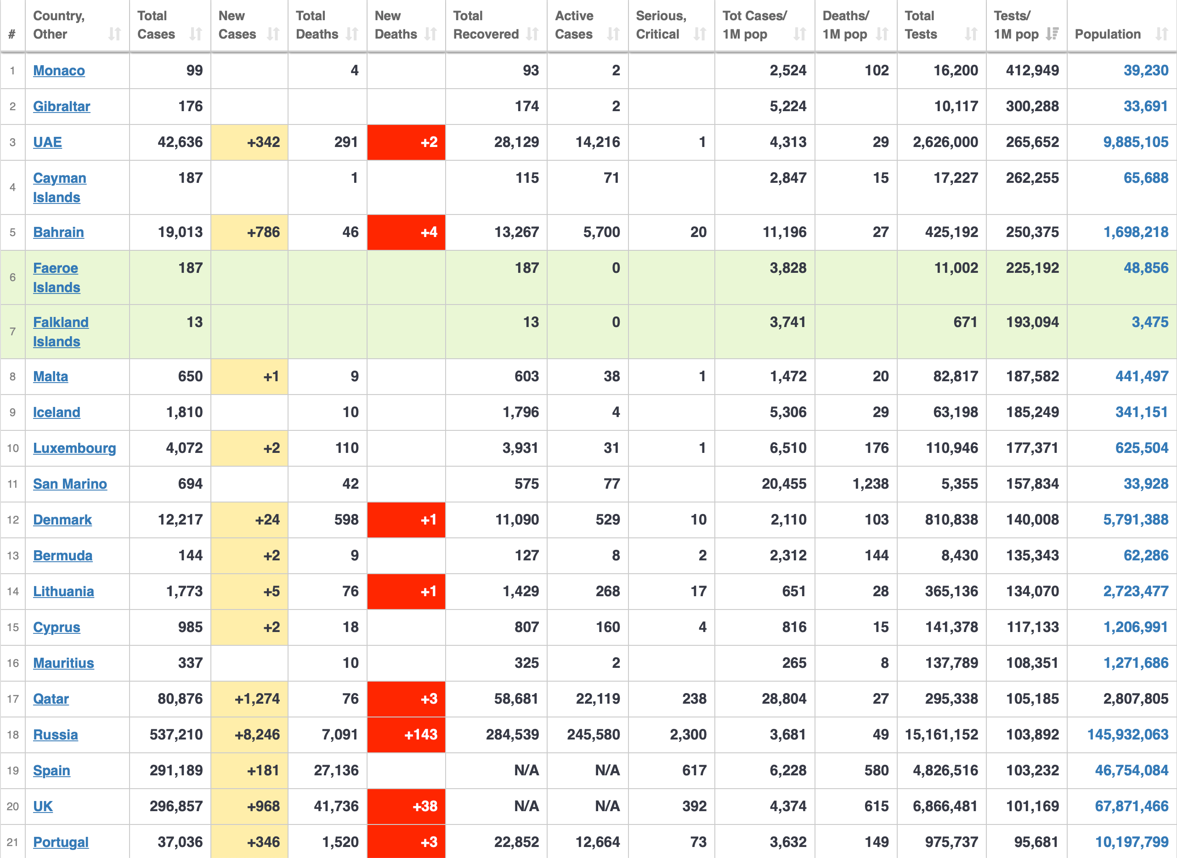1177x858 pixels.
Task: Open the Mauritius country link
Action: click(64, 663)
